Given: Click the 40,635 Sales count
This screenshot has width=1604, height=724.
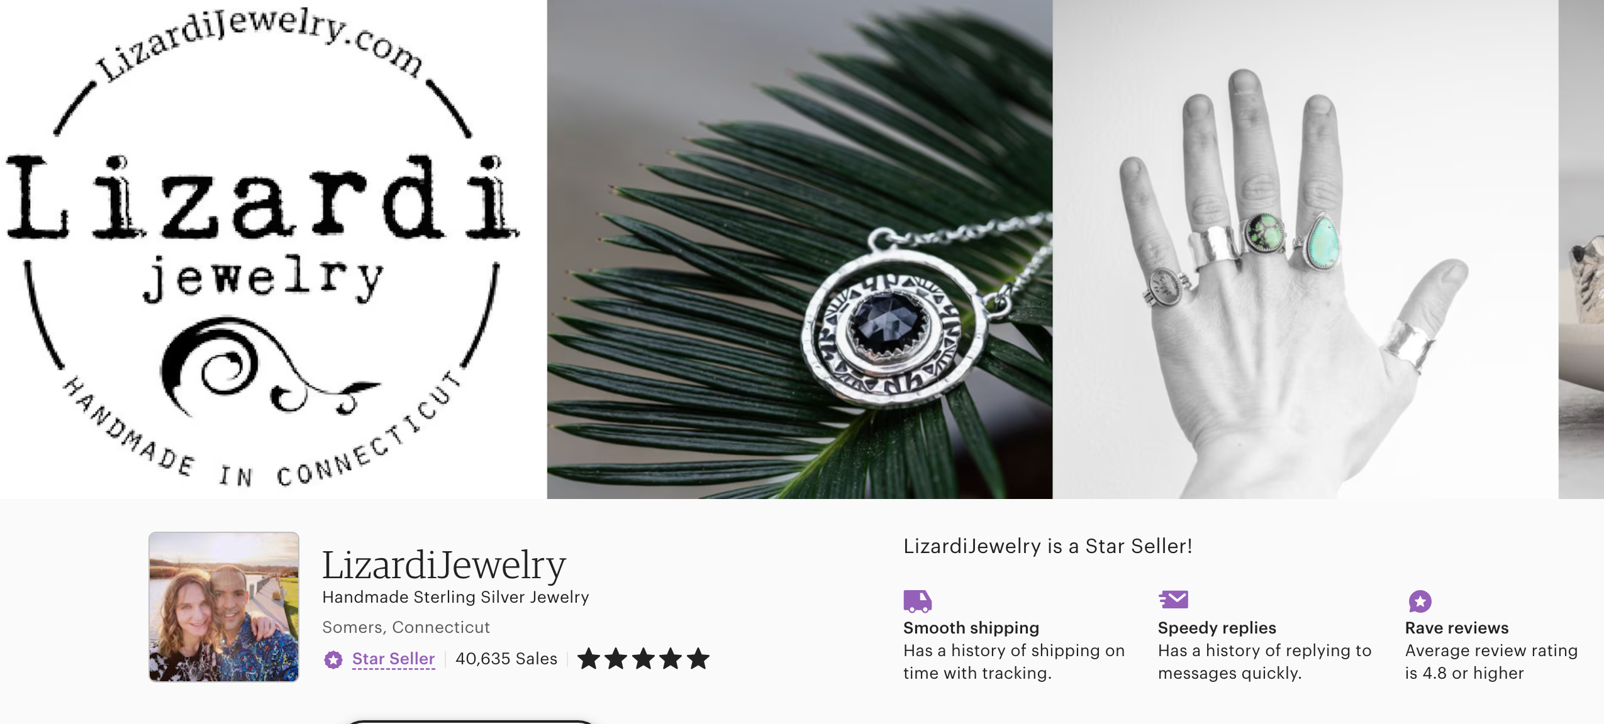Looking at the screenshot, I should [x=506, y=659].
